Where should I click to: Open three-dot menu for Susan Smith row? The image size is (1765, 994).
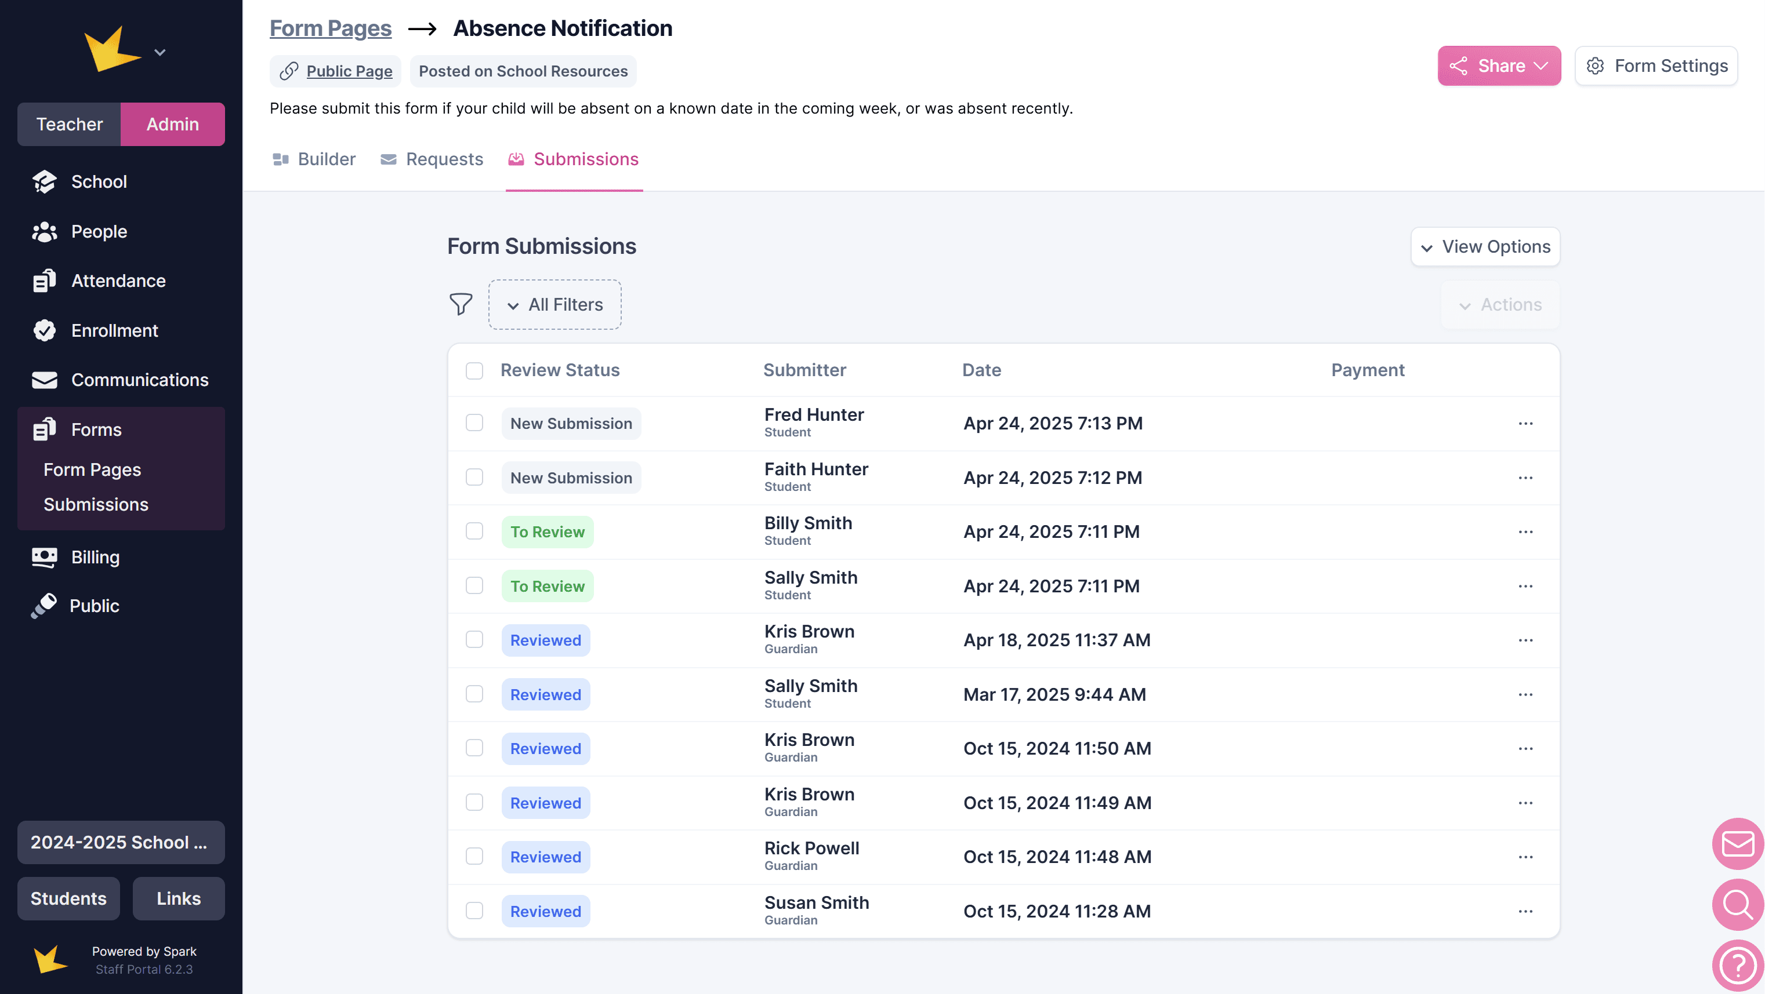coord(1525,911)
